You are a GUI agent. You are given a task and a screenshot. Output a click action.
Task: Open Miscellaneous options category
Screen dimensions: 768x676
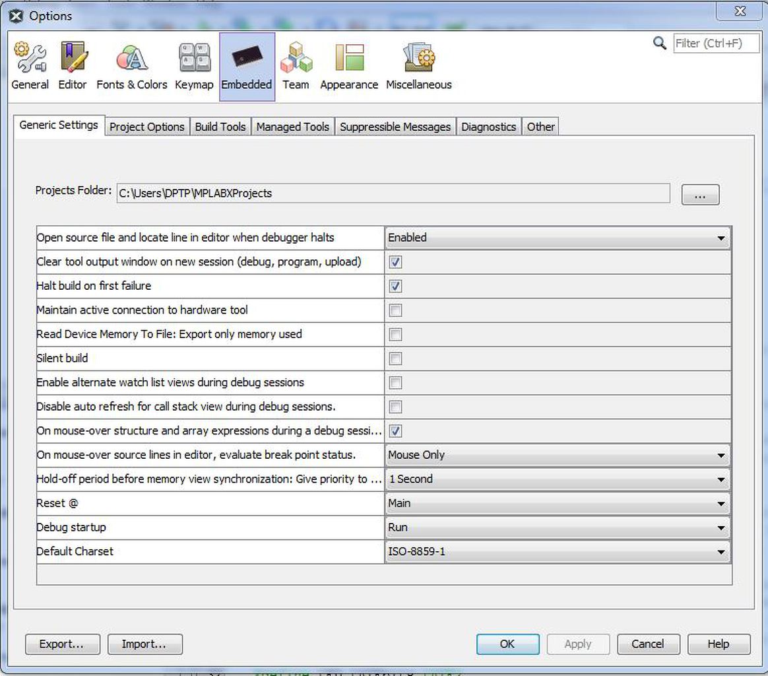tap(419, 67)
